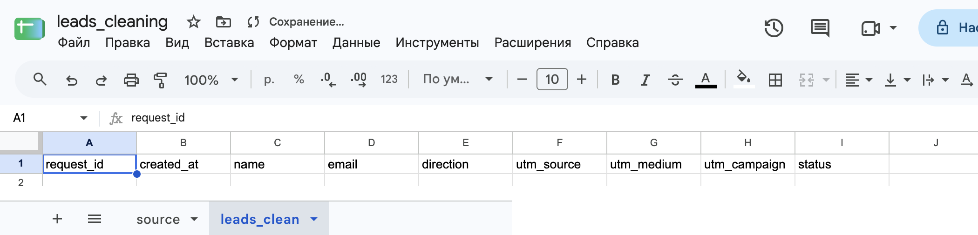Open the search menus magnifier icon

pyautogui.click(x=40, y=80)
